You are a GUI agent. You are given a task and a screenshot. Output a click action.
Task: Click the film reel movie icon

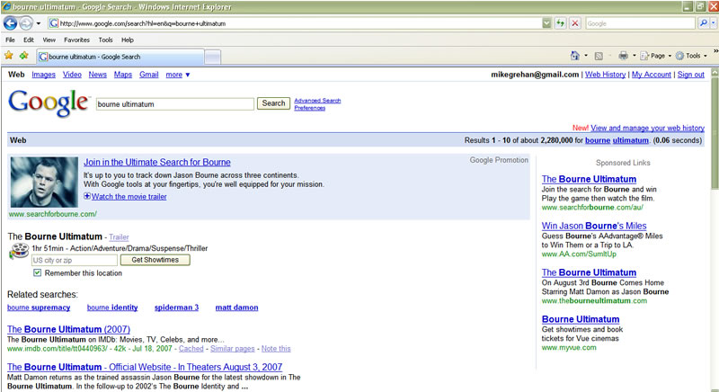pos(19,251)
